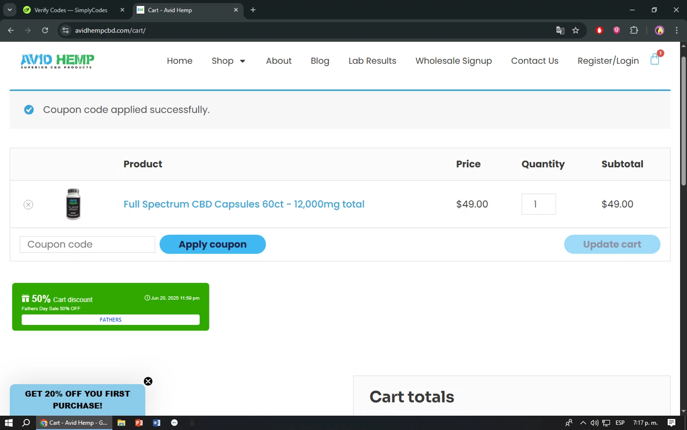Click the round white taskbar app icon
The image size is (687, 430).
[x=174, y=423]
